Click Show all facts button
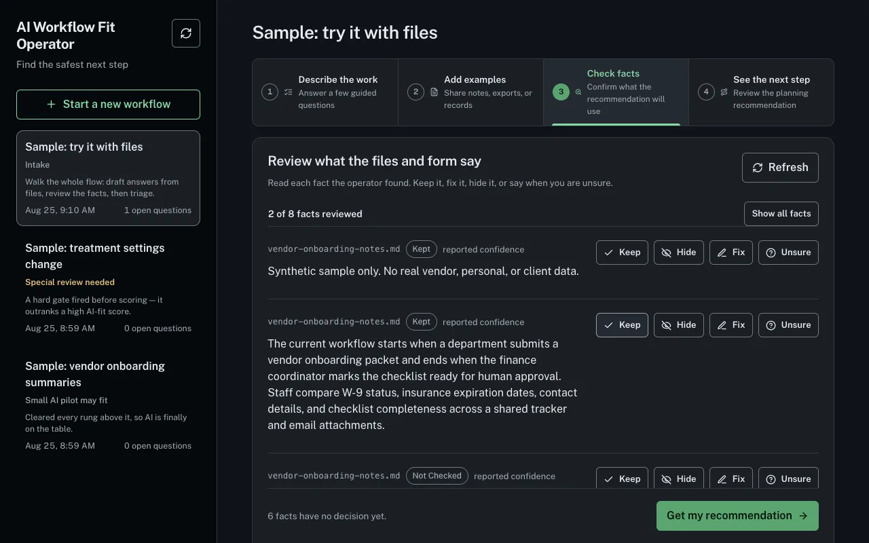 (781, 214)
